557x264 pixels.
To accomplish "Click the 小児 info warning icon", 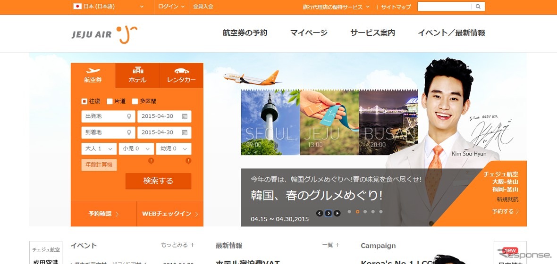I will click(151, 161).
